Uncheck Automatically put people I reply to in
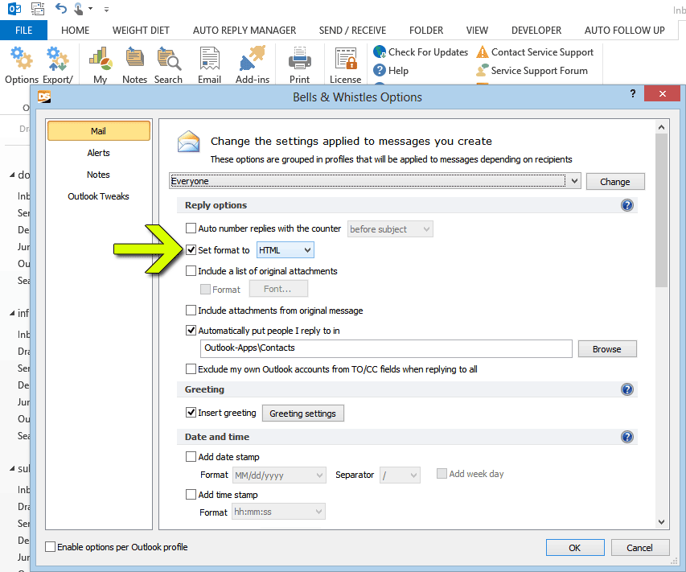686x572 pixels. coord(191,331)
